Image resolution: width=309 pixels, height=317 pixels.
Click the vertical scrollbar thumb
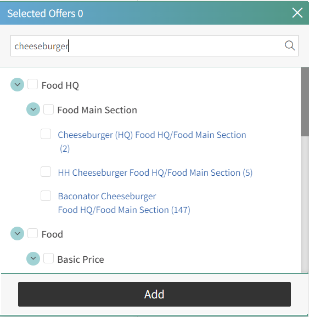(305, 102)
